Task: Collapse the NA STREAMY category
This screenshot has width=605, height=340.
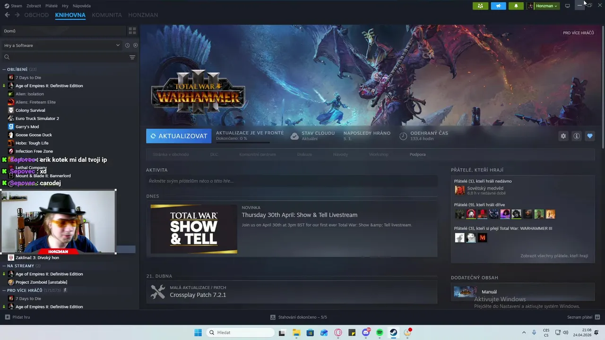Action: pyautogui.click(x=4, y=266)
